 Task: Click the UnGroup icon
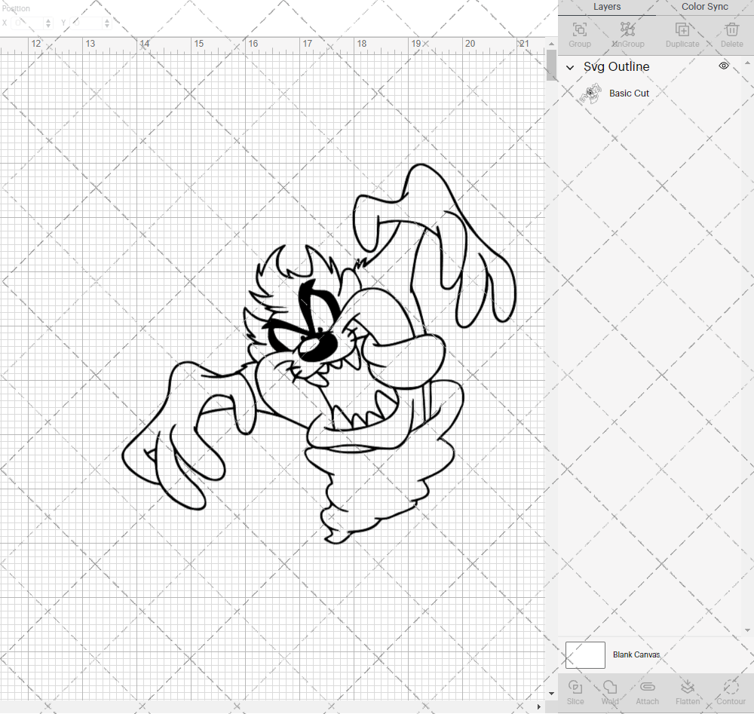pyautogui.click(x=627, y=29)
